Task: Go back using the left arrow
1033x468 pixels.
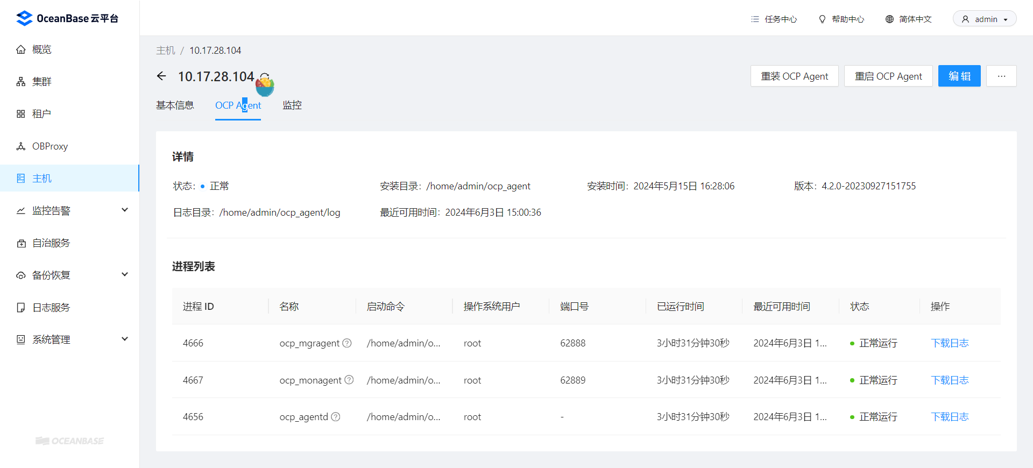Action: point(161,76)
